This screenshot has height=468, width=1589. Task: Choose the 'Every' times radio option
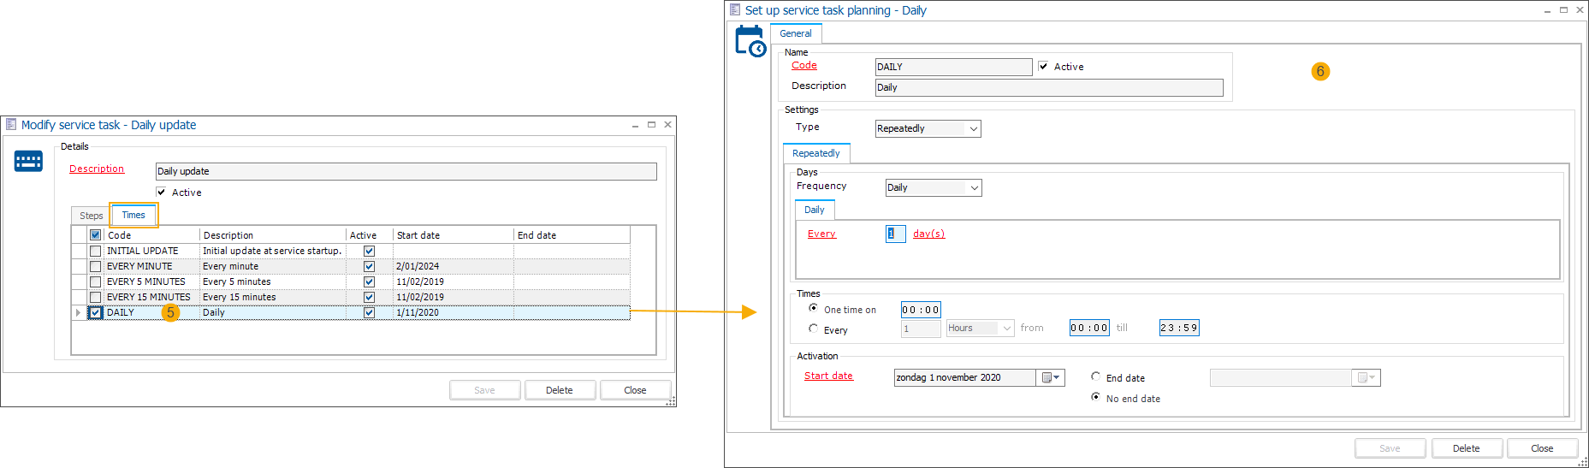813,329
